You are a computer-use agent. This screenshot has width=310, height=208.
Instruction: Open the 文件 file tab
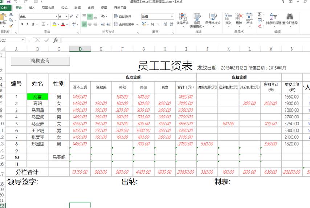(4, 8)
